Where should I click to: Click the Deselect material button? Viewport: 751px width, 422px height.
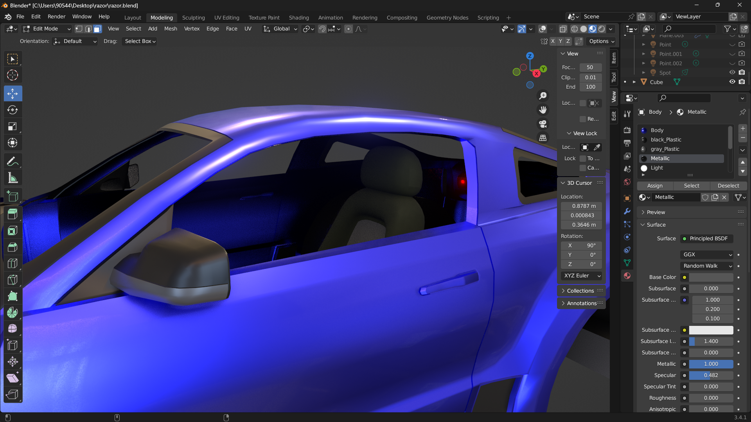click(x=728, y=186)
